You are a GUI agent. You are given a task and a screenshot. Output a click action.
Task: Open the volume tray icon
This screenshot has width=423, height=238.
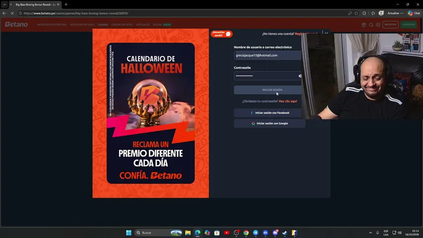pos(400,233)
